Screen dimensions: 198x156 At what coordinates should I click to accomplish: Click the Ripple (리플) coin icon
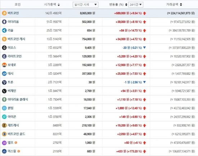coord(4,30)
